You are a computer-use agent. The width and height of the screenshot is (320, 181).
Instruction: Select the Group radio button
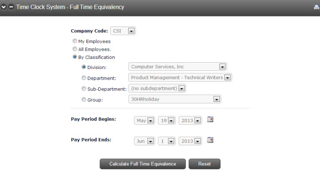click(84, 99)
